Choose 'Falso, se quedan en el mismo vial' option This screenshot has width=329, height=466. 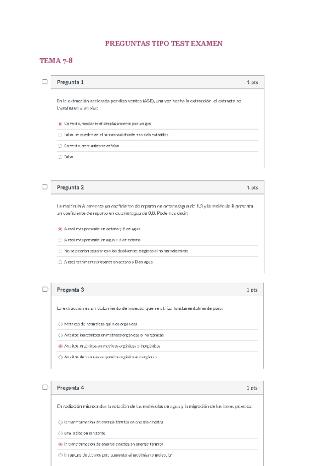click(60, 135)
